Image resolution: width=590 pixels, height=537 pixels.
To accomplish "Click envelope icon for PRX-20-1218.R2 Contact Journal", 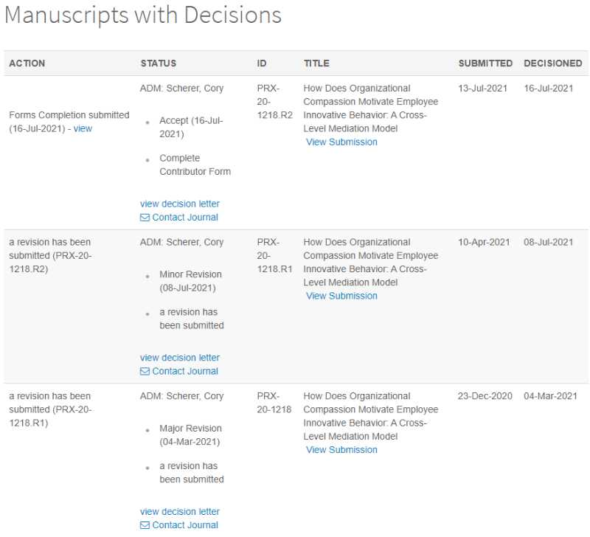I will click(145, 218).
